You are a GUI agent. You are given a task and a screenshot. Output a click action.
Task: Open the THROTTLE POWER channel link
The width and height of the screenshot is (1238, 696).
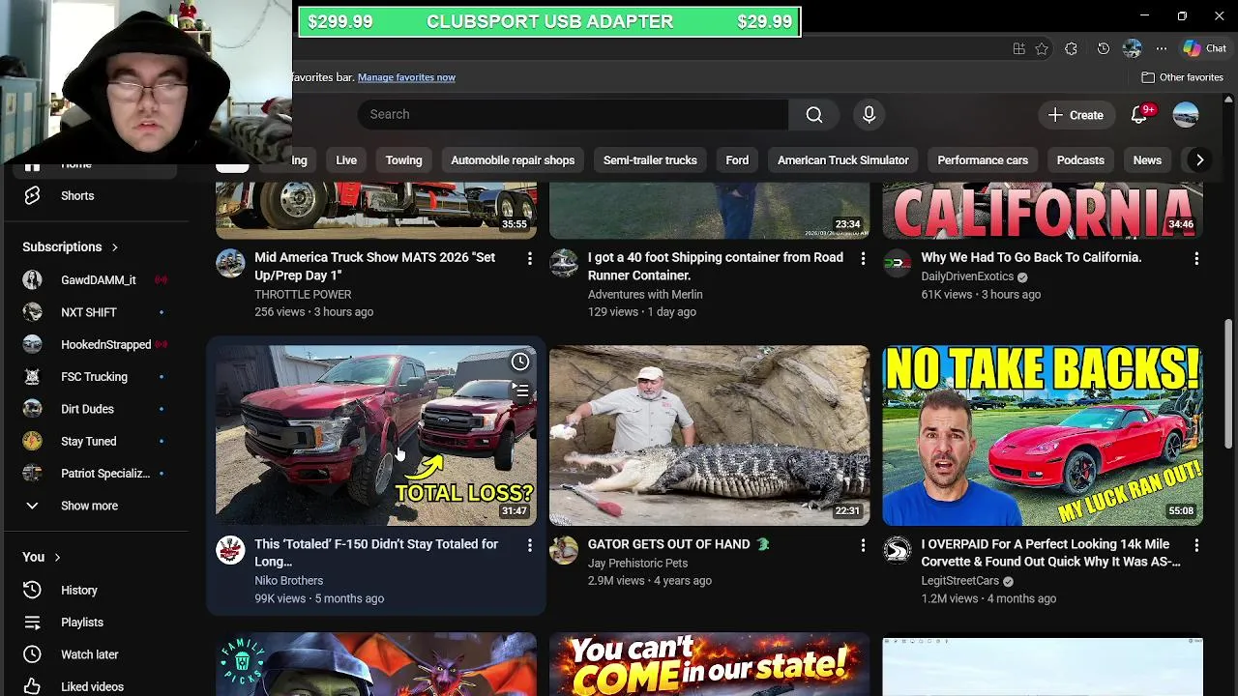pyautogui.click(x=303, y=295)
